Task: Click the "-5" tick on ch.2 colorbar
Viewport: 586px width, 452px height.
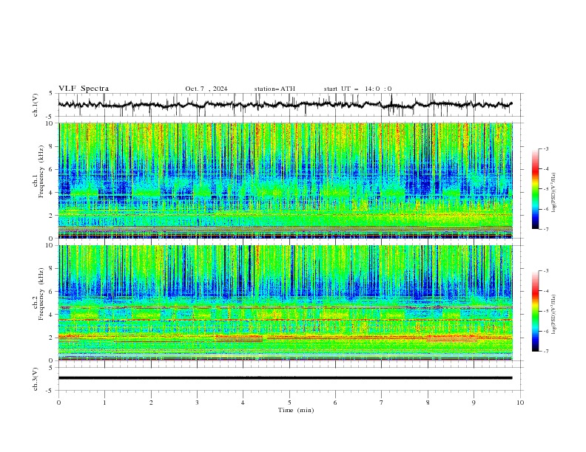Action: [x=545, y=311]
